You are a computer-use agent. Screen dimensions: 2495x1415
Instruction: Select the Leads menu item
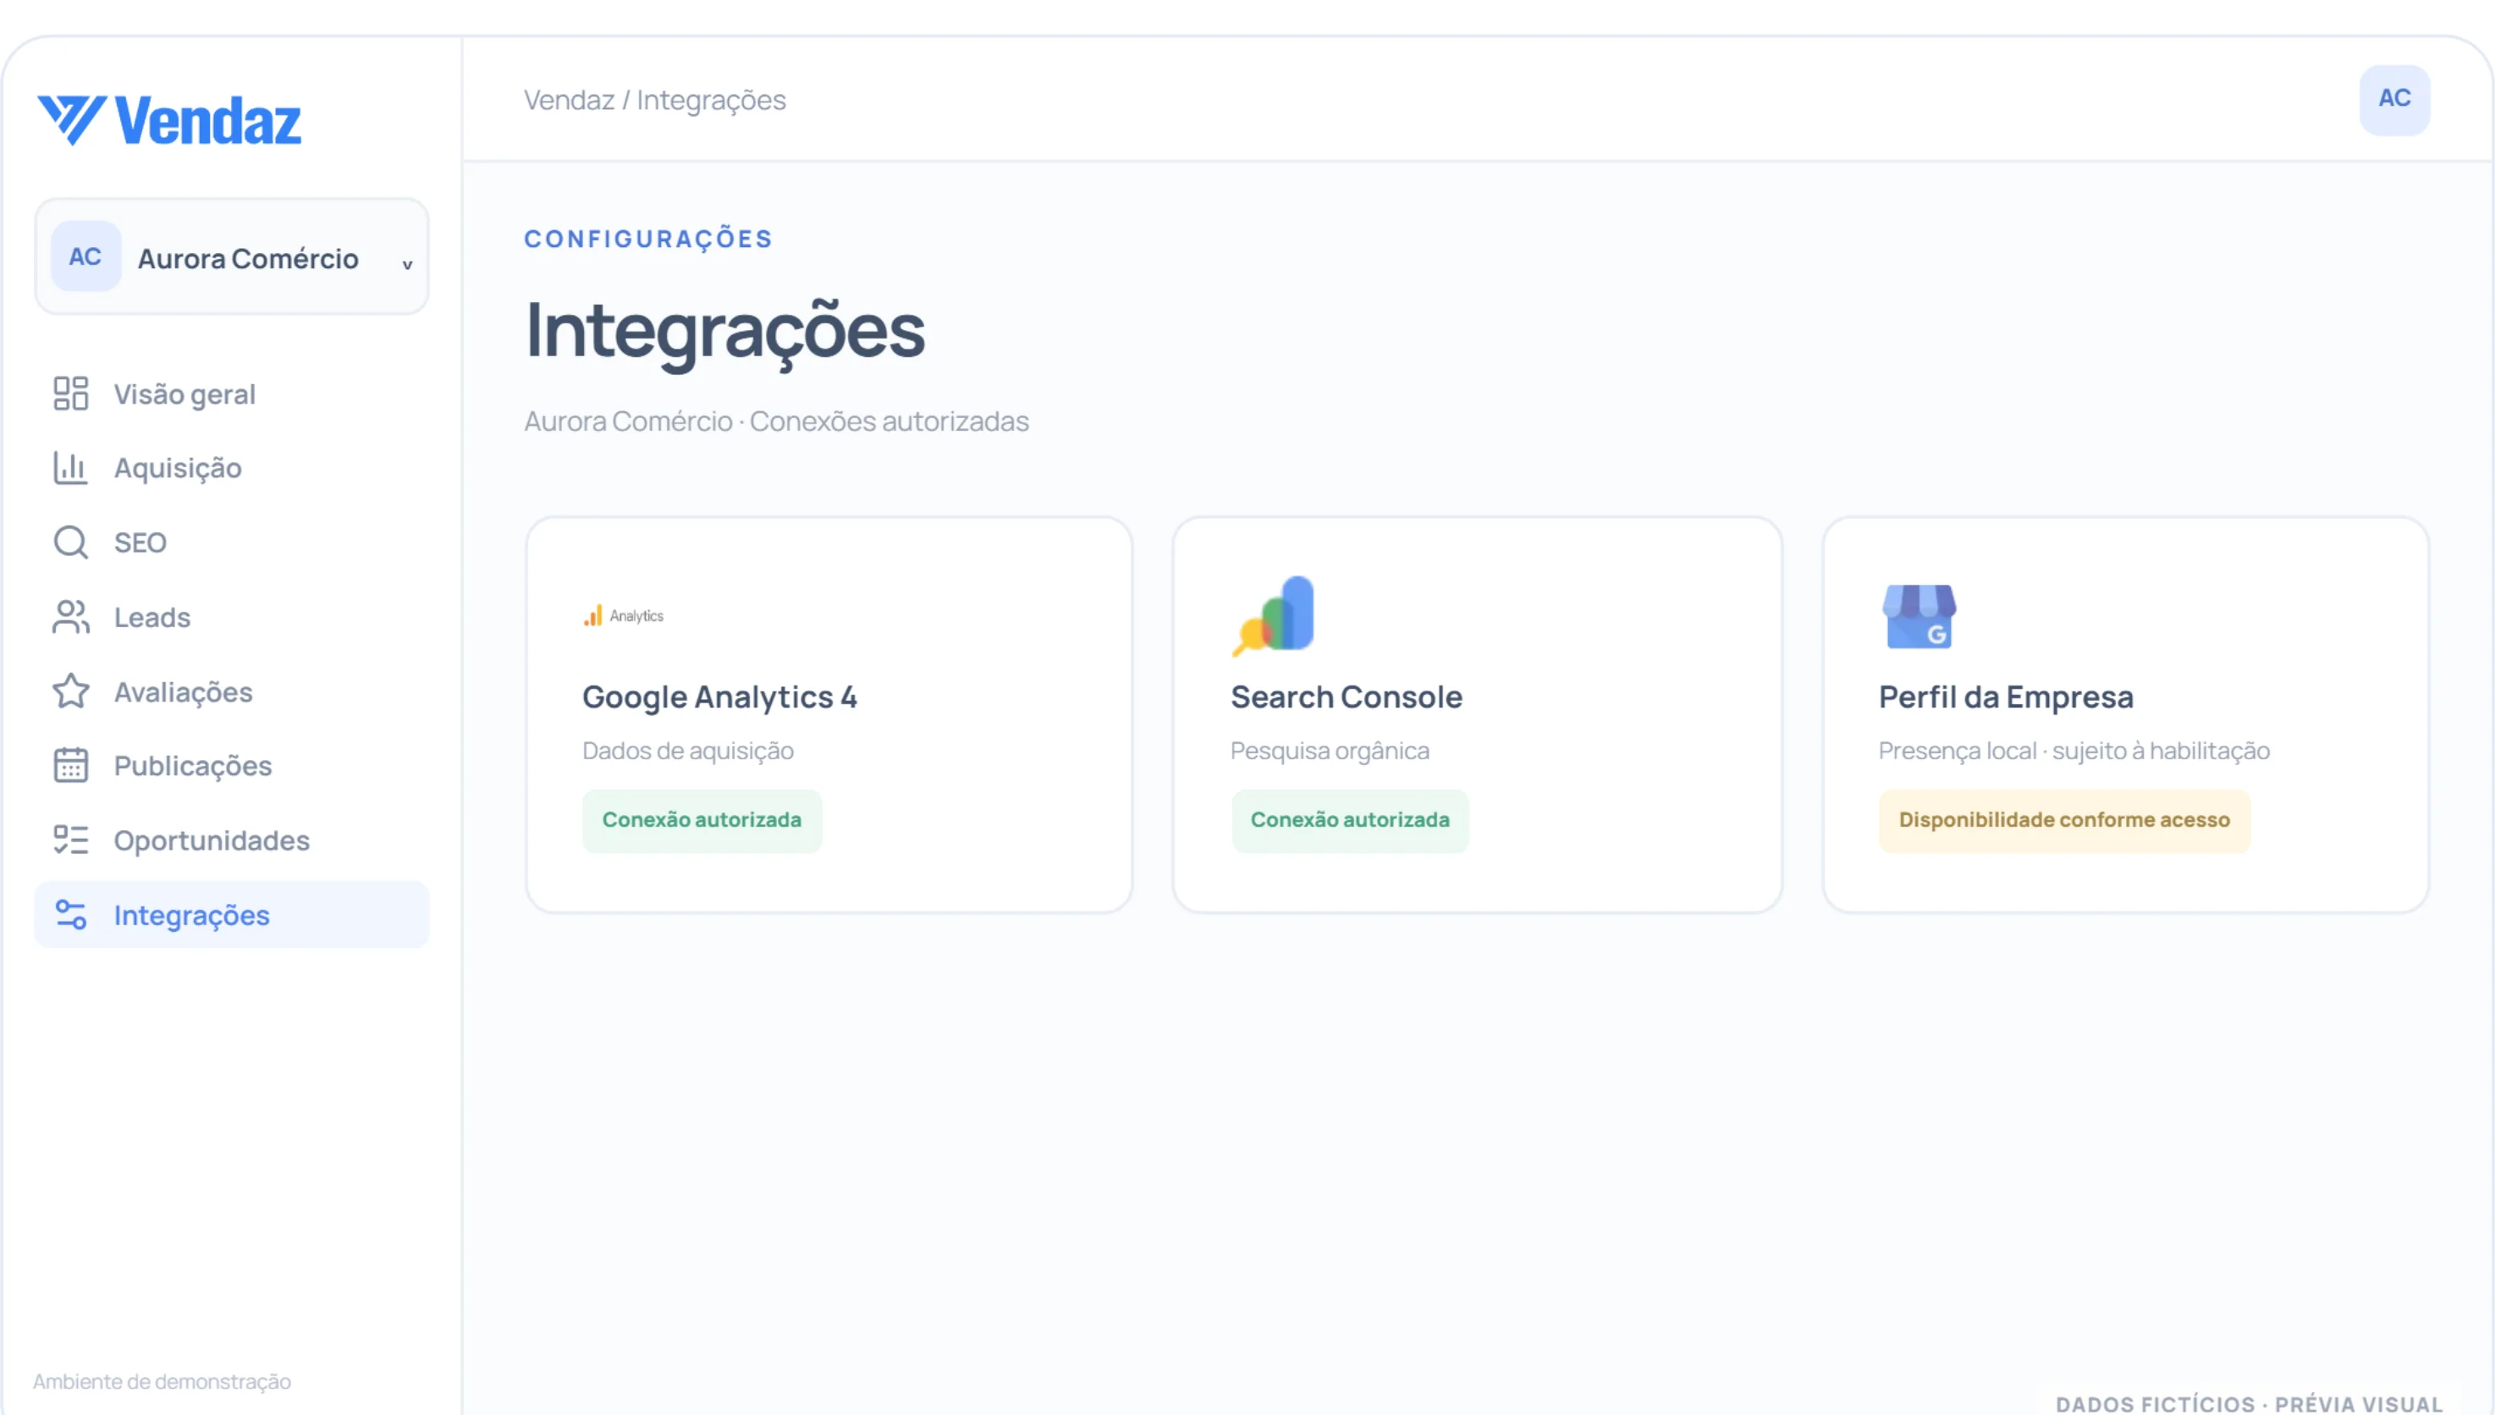(x=231, y=617)
